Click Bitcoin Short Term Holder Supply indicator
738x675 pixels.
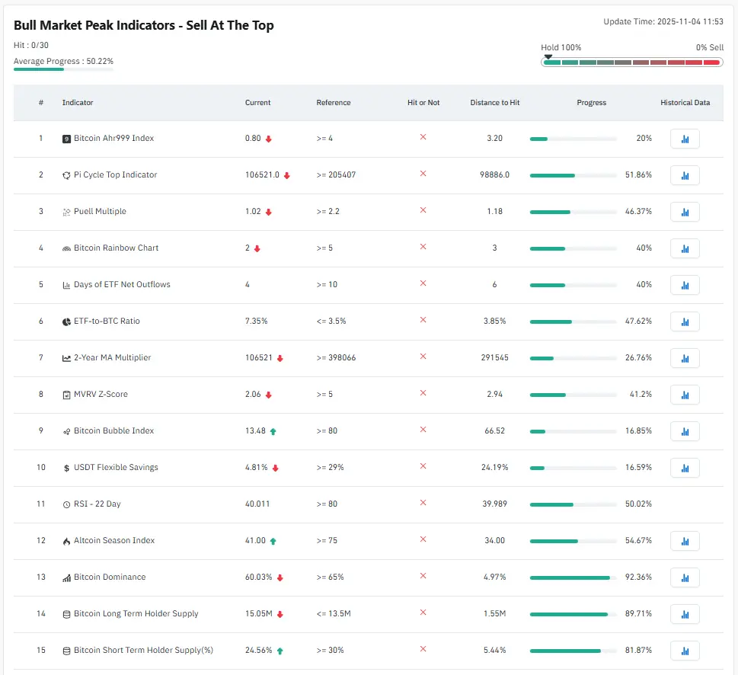143,651
